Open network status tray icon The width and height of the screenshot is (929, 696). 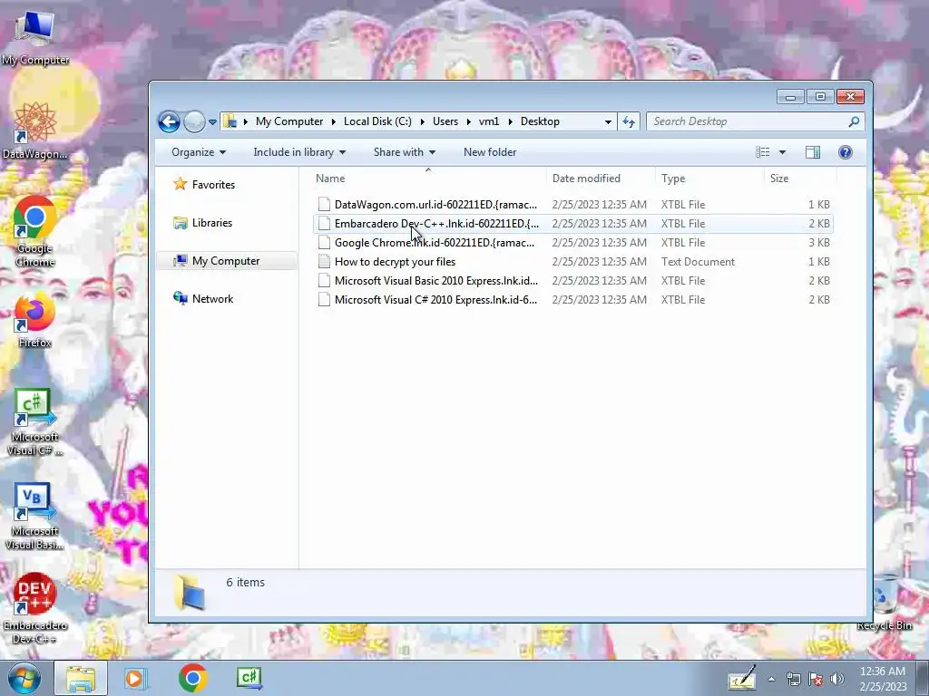(793, 680)
